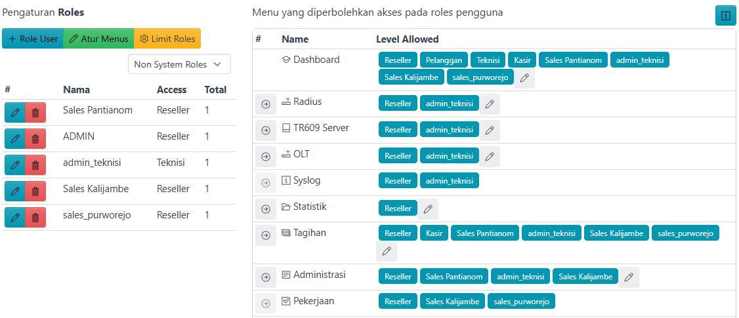Click the Tagihan menu name
Screen dimensions: 739x318
[310, 233]
